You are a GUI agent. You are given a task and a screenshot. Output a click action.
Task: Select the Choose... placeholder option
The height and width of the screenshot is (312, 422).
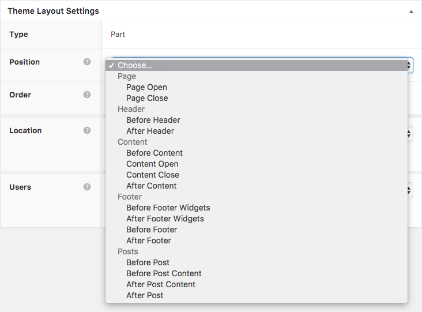pos(135,65)
